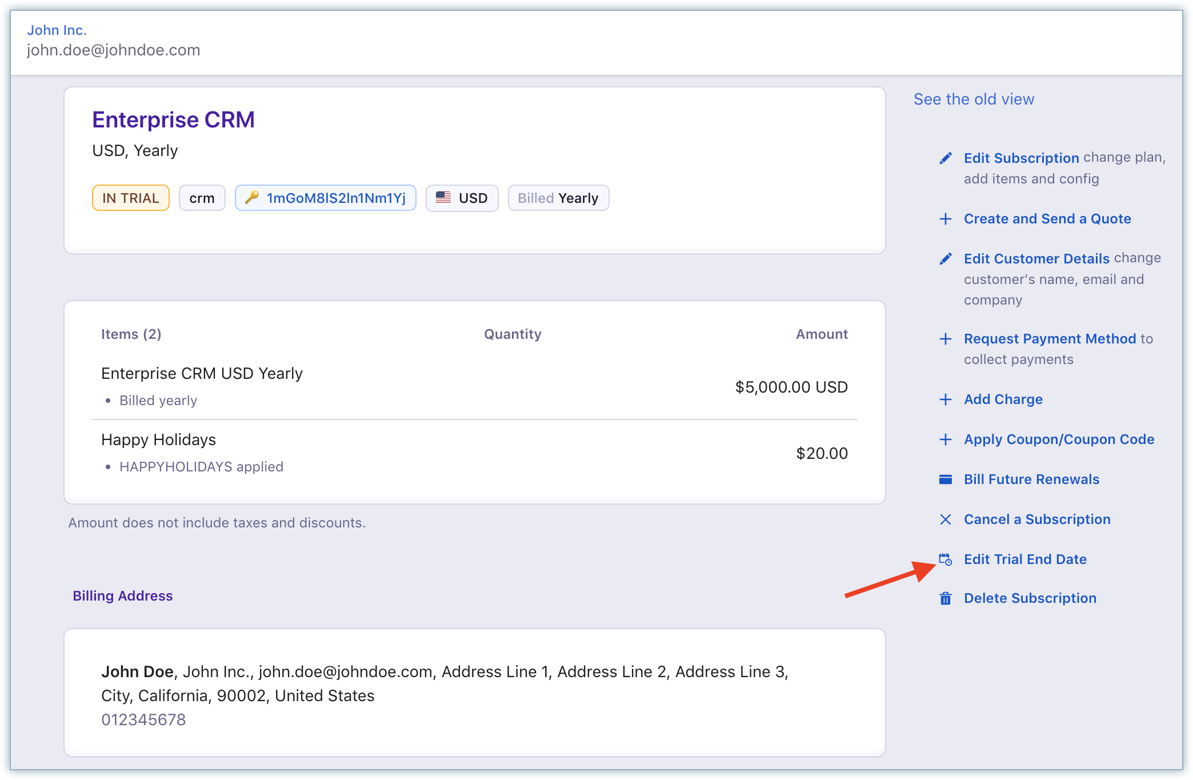Click the X icon beside Cancel a Subscription
Image resolution: width=1193 pixels, height=780 pixels.
pos(946,519)
